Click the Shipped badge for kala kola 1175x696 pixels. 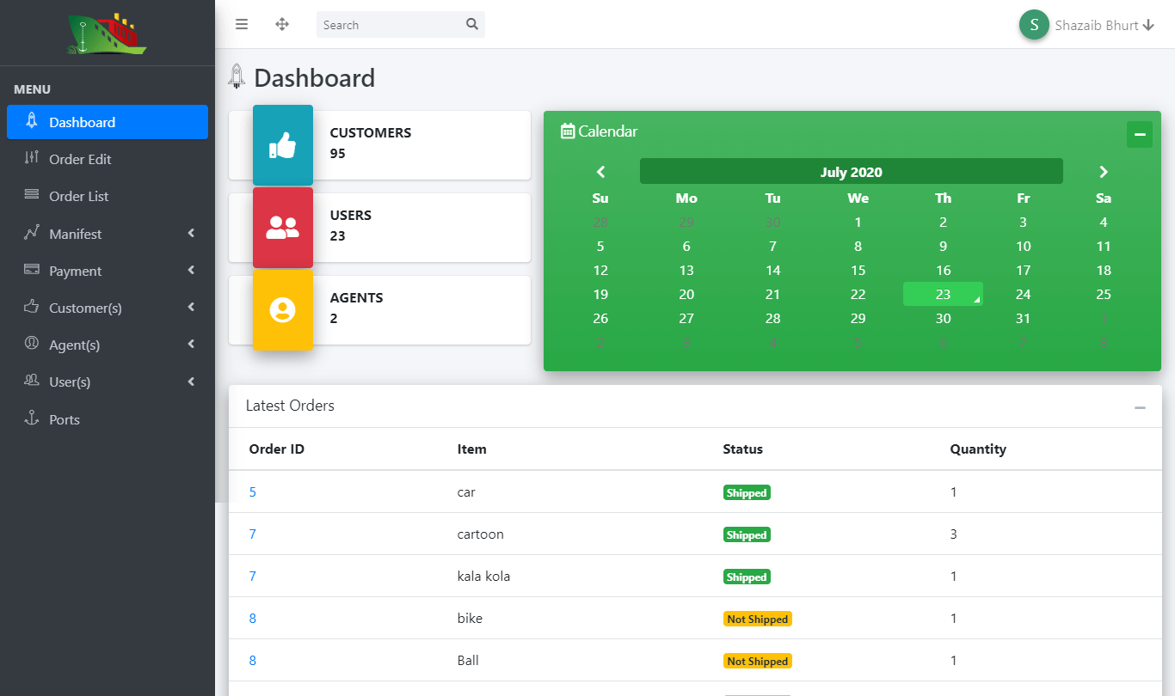click(747, 577)
